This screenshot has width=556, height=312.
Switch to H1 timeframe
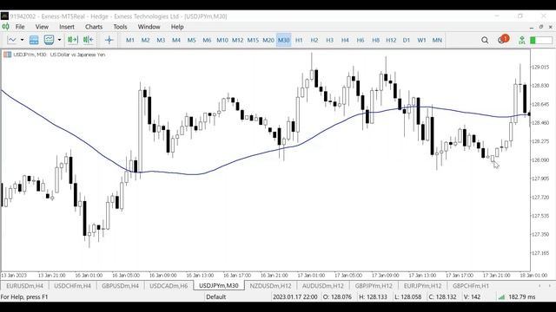point(299,41)
